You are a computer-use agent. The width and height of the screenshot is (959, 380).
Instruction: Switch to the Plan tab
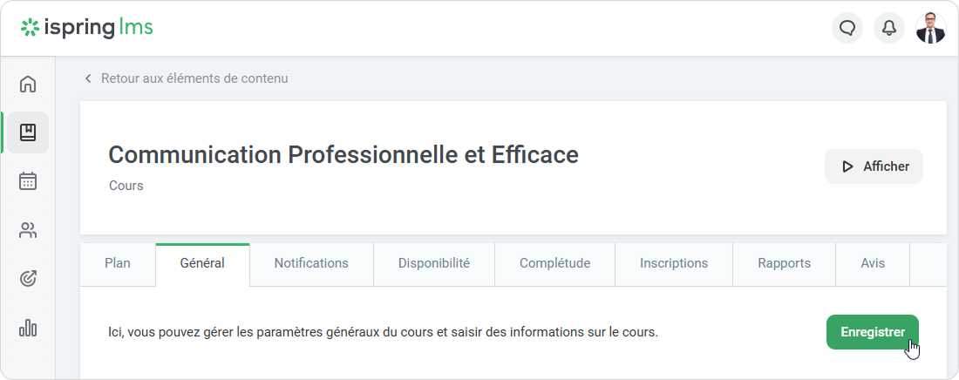point(118,263)
